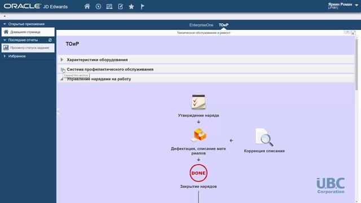Expand Характеристики оборудования section
Screen dimensions: 361x203
[61, 60]
